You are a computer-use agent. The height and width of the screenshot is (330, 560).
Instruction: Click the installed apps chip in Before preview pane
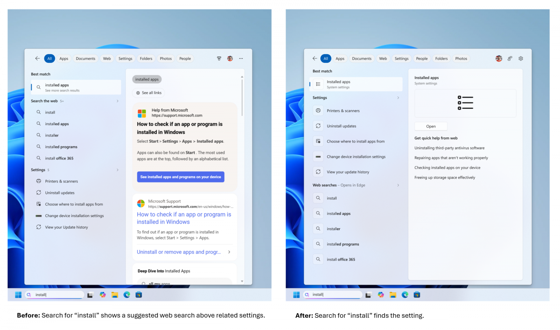point(147,79)
